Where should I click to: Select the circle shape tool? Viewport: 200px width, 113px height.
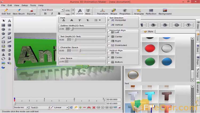click(3, 29)
